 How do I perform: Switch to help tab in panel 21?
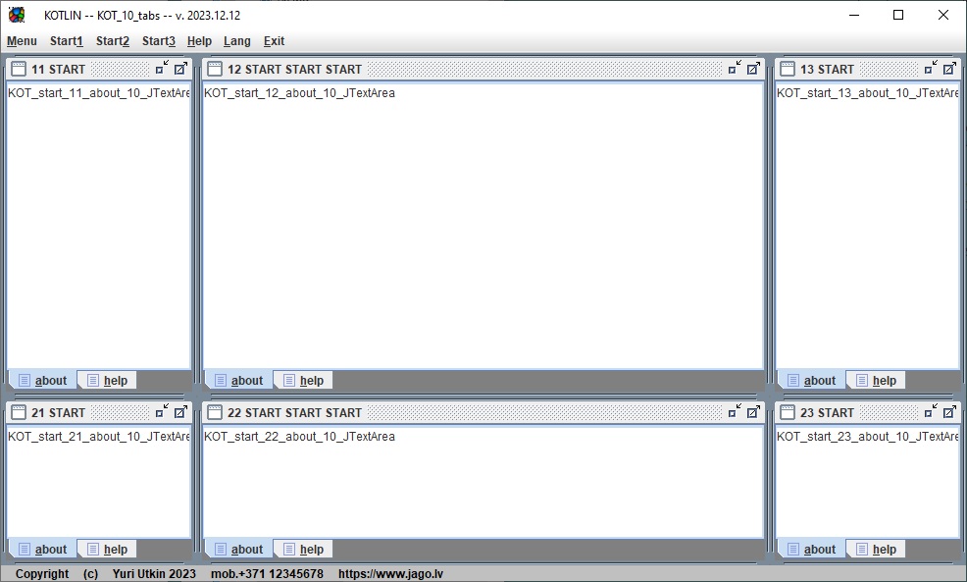107,549
